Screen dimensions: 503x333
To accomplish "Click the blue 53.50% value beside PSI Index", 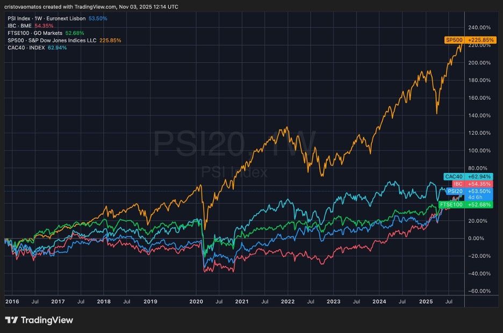I will tap(98, 18).
